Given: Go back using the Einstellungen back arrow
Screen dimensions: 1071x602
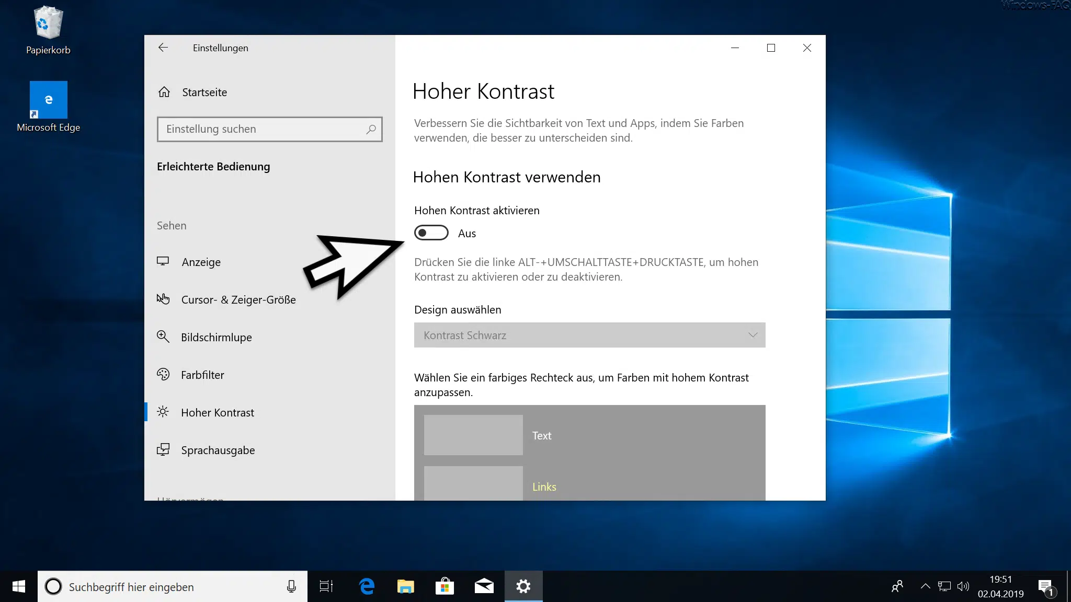Looking at the screenshot, I should point(163,48).
